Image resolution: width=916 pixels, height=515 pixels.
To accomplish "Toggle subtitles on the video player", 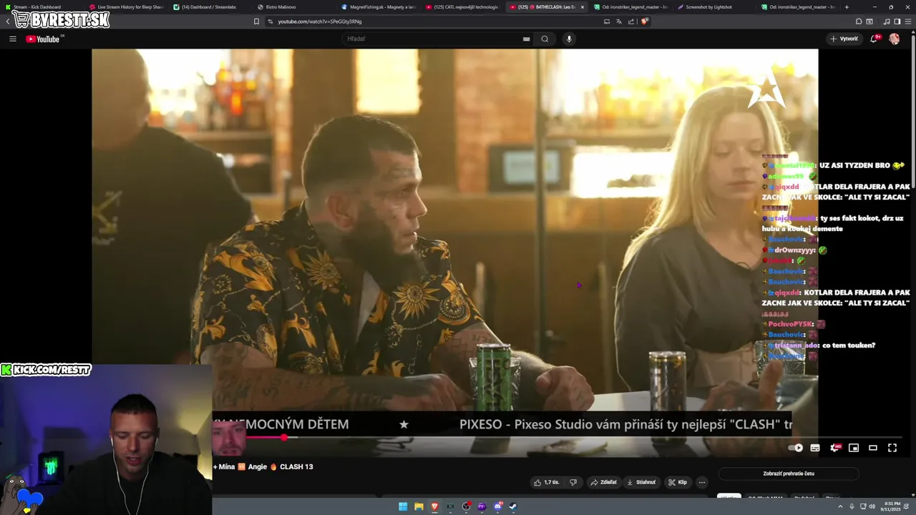I will [x=814, y=448].
